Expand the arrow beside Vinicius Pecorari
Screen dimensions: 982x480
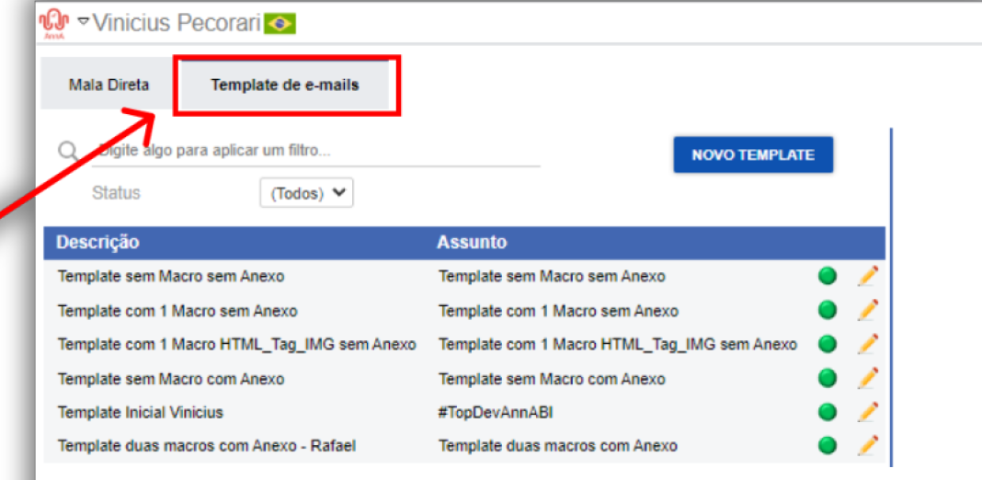click(x=84, y=23)
